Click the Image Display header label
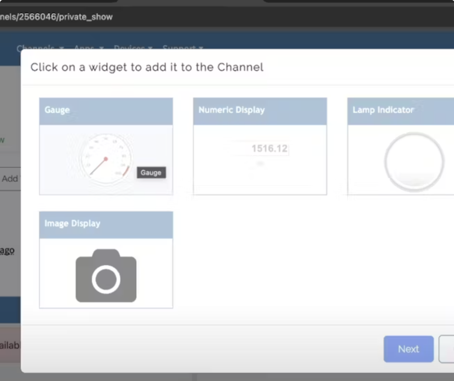The height and width of the screenshot is (381, 454). (x=72, y=224)
